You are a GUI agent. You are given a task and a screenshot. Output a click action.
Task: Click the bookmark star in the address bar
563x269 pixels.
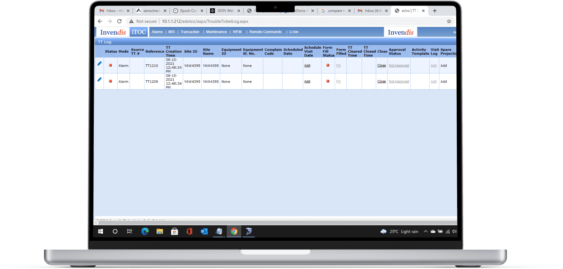pos(449,21)
